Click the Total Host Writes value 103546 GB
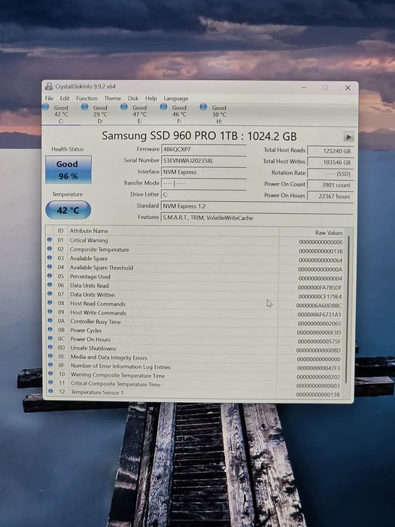 click(330, 163)
